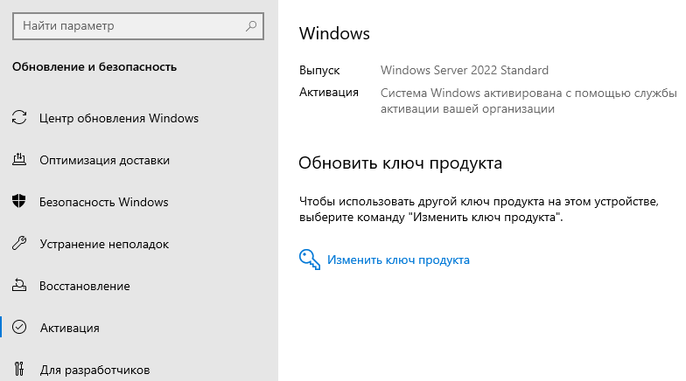Click 'Обновление и безопасность' sidebar title

coord(94,66)
